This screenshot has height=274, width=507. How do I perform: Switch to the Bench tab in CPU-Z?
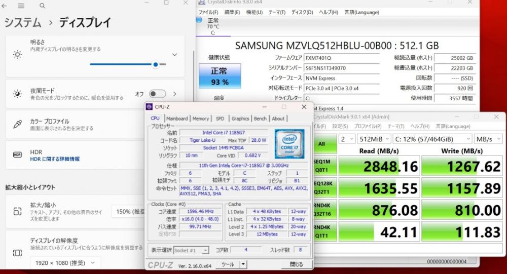pyautogui.click(x=260, y=119)
